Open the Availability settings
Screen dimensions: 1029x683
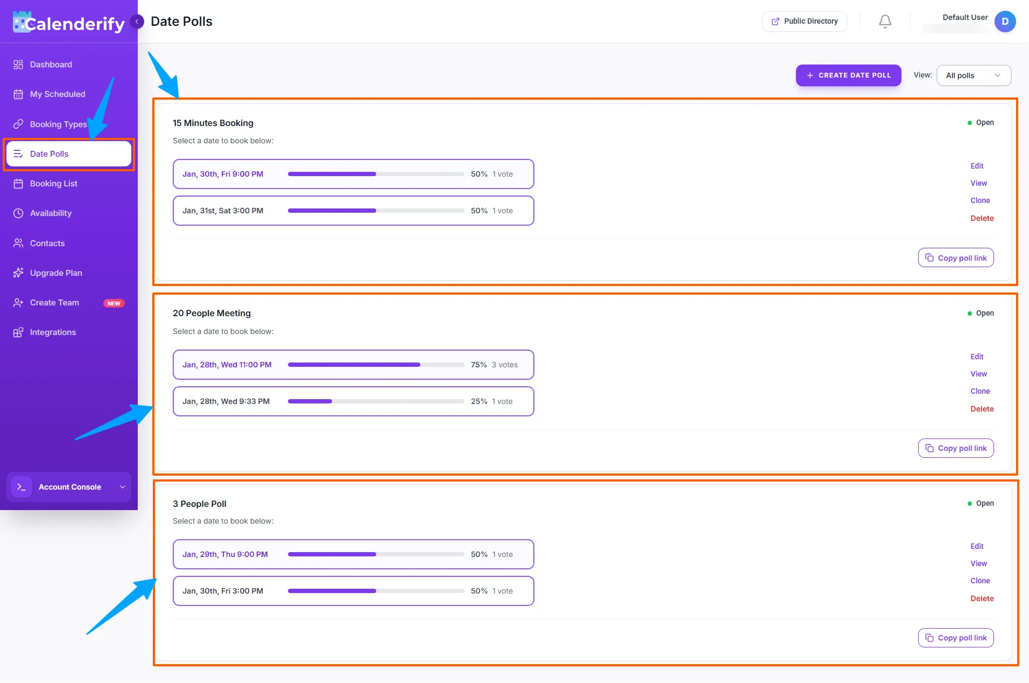[51, 213]
